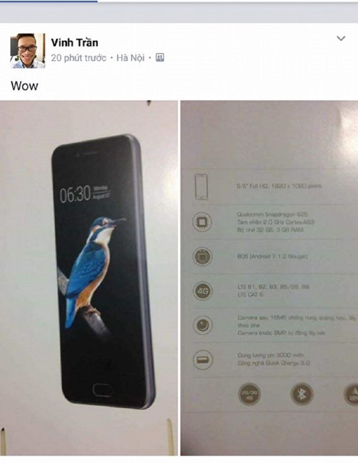This screenshot has height=463, width=358.
Task: Open the Hà Nội location link
Action: pos(131,58)
